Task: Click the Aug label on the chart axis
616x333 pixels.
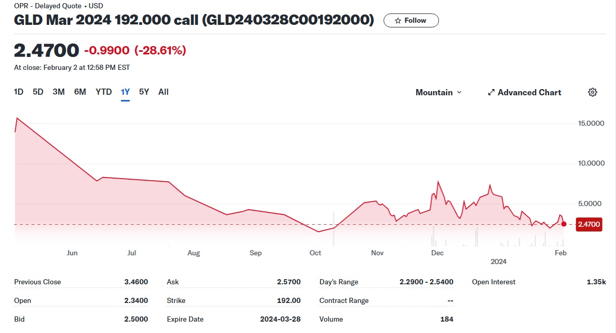Action: [194, 253]
